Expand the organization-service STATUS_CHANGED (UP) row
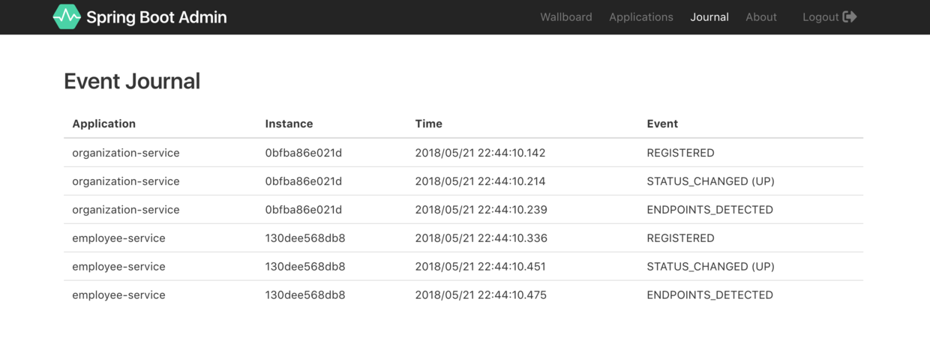The width and height of the screenshot is (930, 341). tap(463, 181)
